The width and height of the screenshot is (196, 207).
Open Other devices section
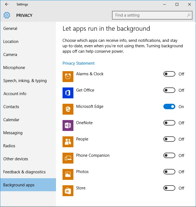(x=28, y=159)
